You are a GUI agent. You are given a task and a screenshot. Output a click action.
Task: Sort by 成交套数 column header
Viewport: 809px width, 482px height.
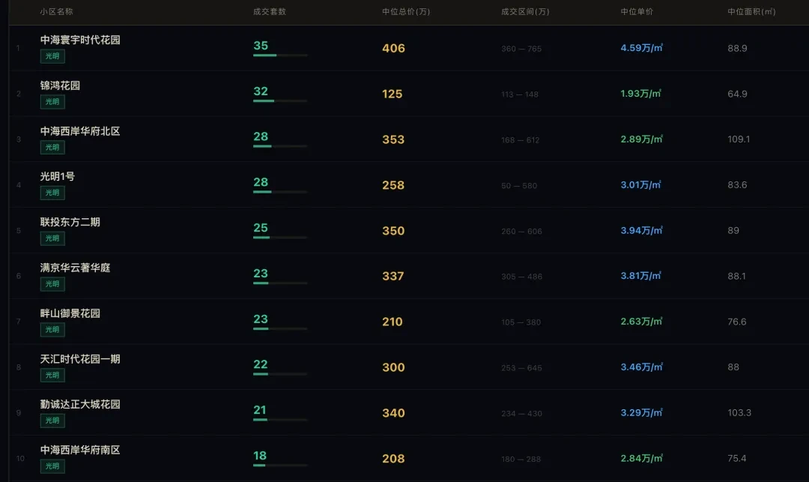tap(270, 12)
